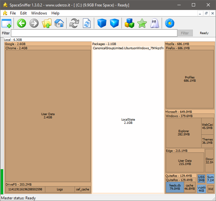Select the 32.5MB block beside Edge
This screenshot has width=216, height=201.
pyautogui.click(x=209, y=160)
